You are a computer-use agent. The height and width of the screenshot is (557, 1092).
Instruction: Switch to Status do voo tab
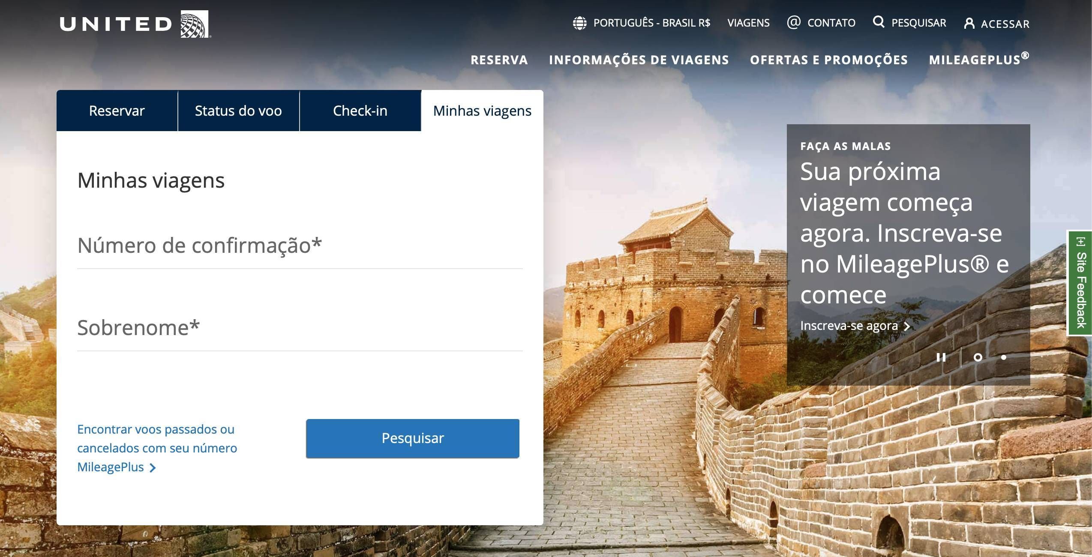[238, 111]
